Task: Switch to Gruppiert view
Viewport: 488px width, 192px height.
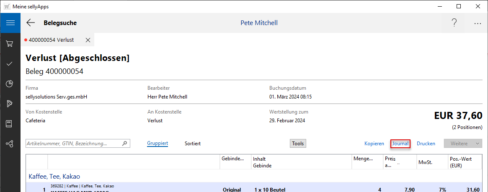Action: click(158, 144)
